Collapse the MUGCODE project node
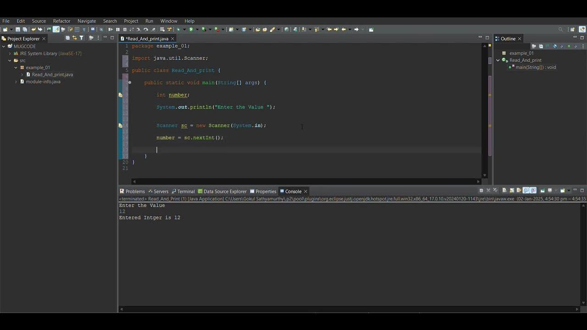 point(4,46)
